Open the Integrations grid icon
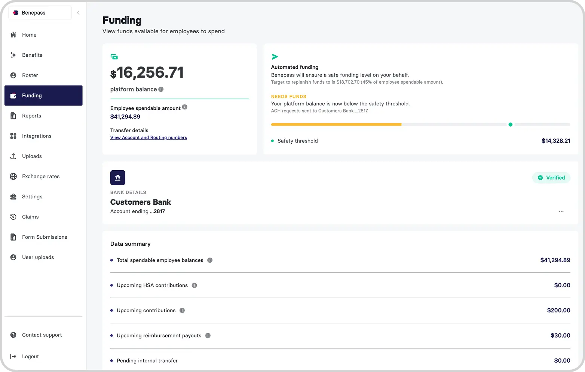The width and height of the screenshot is (585, 372). pyautogui.click(x=13, y=136)
